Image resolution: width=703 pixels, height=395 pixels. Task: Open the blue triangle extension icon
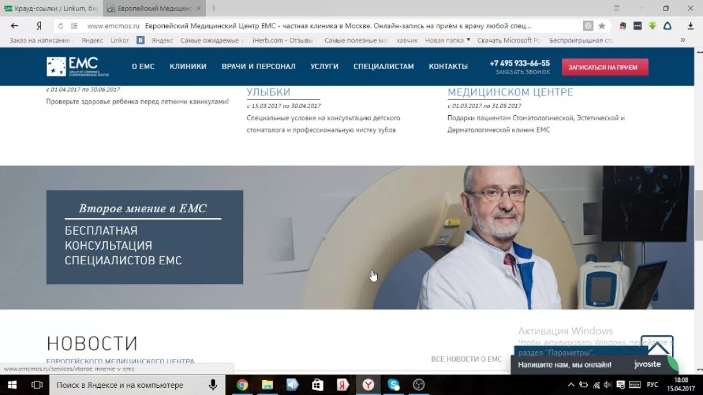[667, 26]
